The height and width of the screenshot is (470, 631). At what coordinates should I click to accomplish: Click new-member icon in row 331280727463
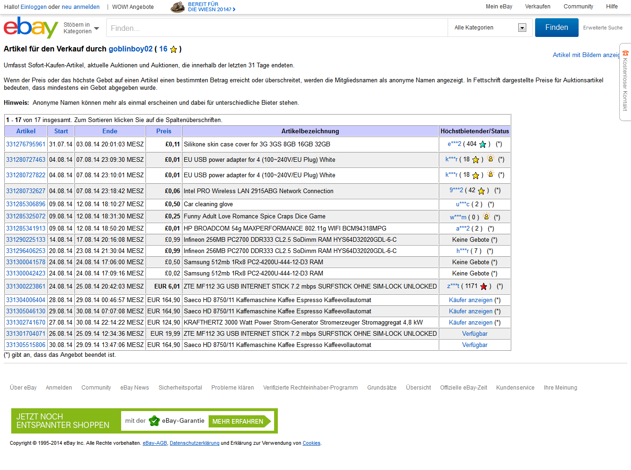(x=490, y=159)
